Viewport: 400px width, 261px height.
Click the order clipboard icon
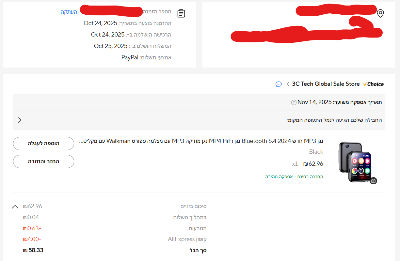click(181, 13)
